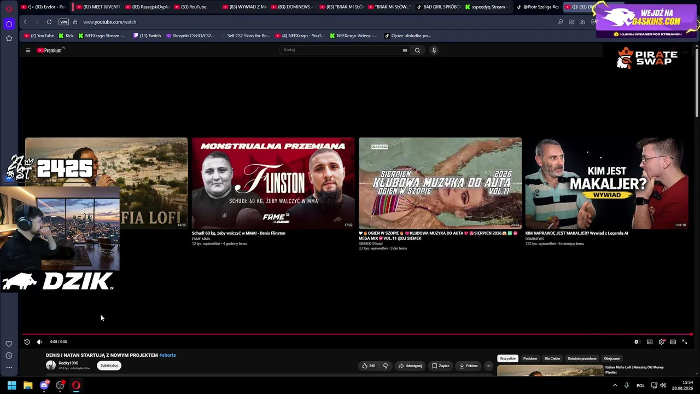Screen dimensions: 700x394
Task: Switch to the Endor muted tab
Action: click(44, 7)
